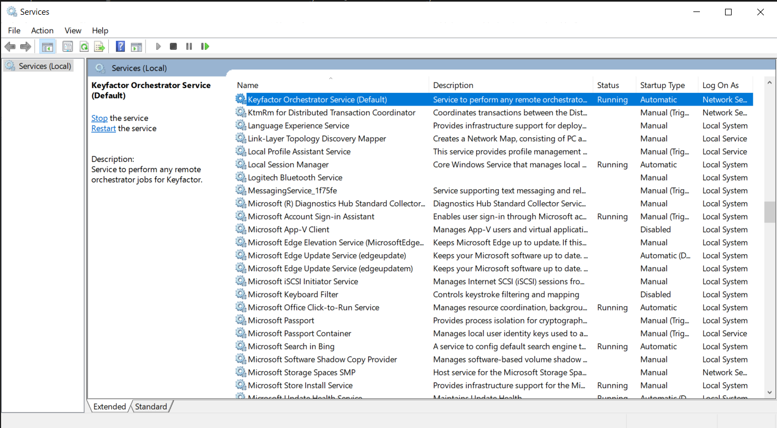Click the Restart the service link
Image resolution: width=777 pixels, height=428 pixels.
pos(103,128)
